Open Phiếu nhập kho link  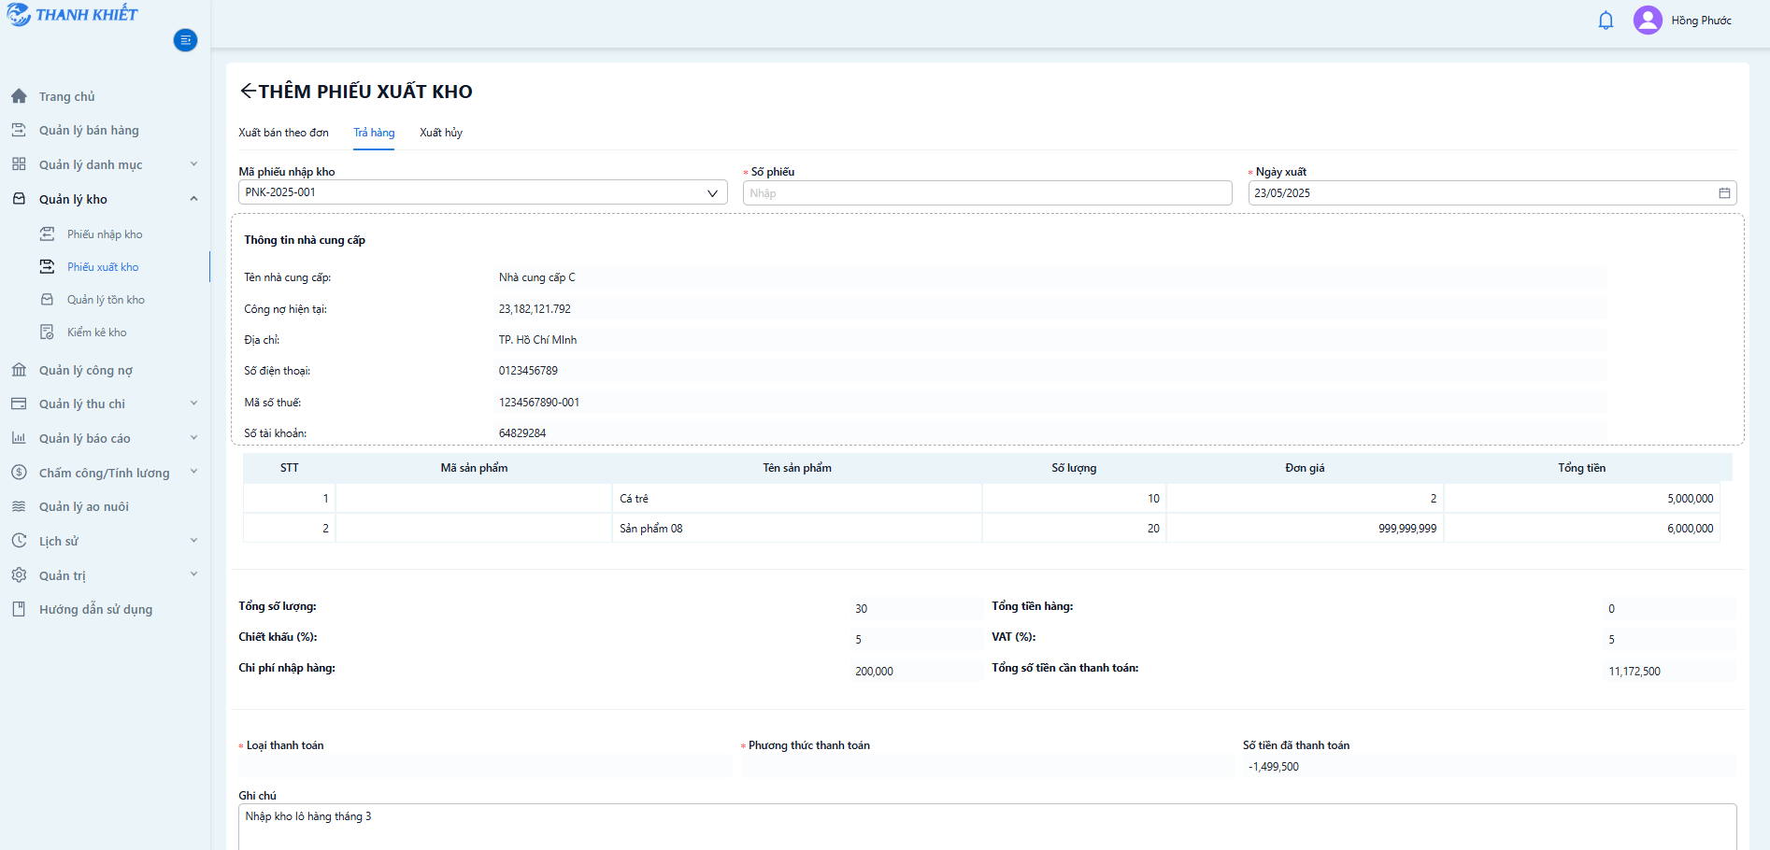pos(105,234)
